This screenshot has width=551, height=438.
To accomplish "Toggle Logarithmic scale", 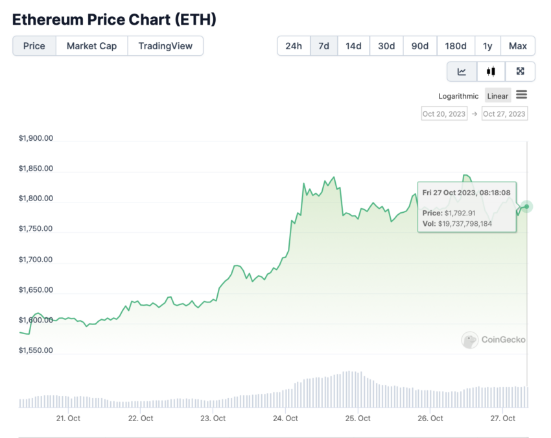I will (458, 96).
